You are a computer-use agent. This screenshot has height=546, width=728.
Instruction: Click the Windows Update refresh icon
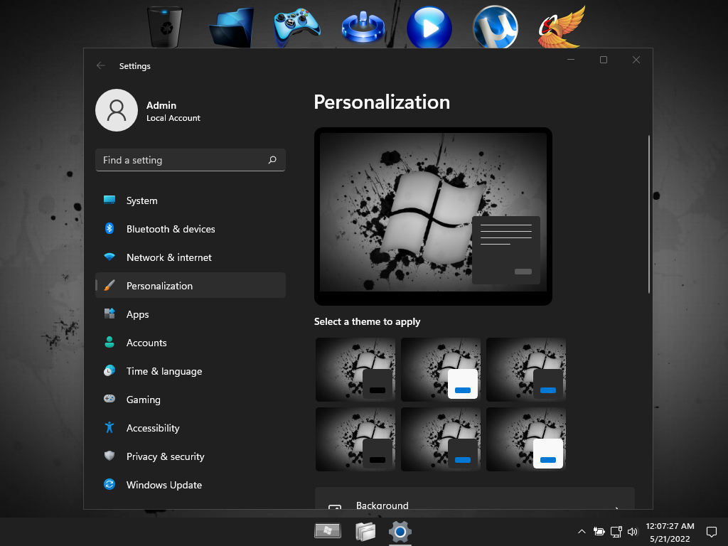109,484
